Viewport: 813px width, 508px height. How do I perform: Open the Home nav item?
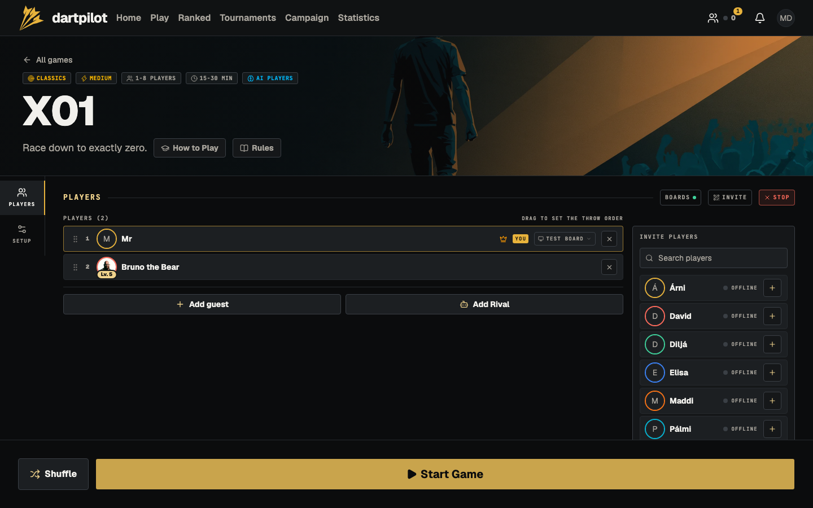[x=129, y=18]
